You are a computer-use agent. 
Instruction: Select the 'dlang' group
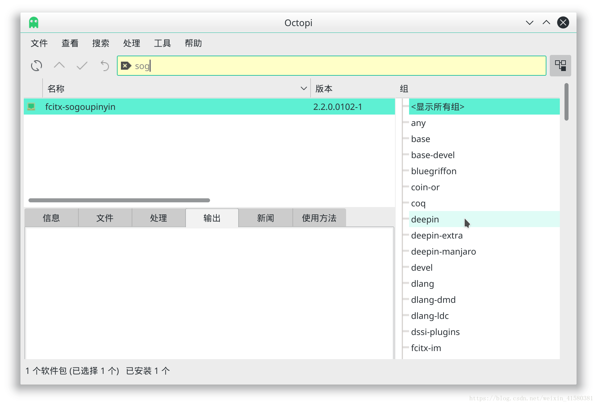pyautogui.click(x=484, y=284)
